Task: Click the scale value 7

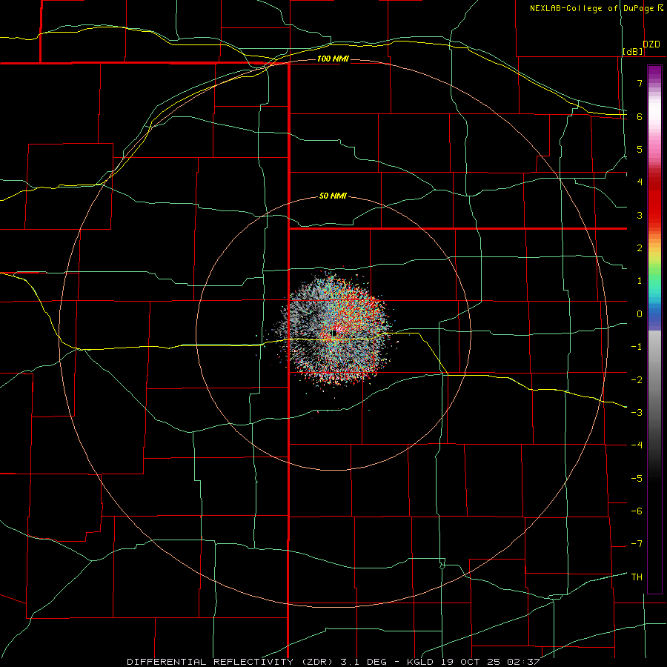Action: click(640, 83)
